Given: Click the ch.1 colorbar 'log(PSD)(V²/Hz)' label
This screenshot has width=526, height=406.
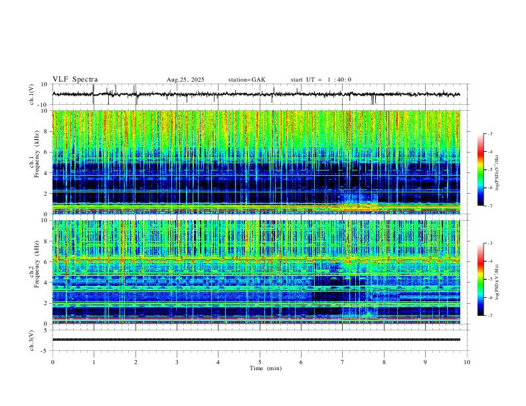Looking at the screenshot, I should click(497, 173).
